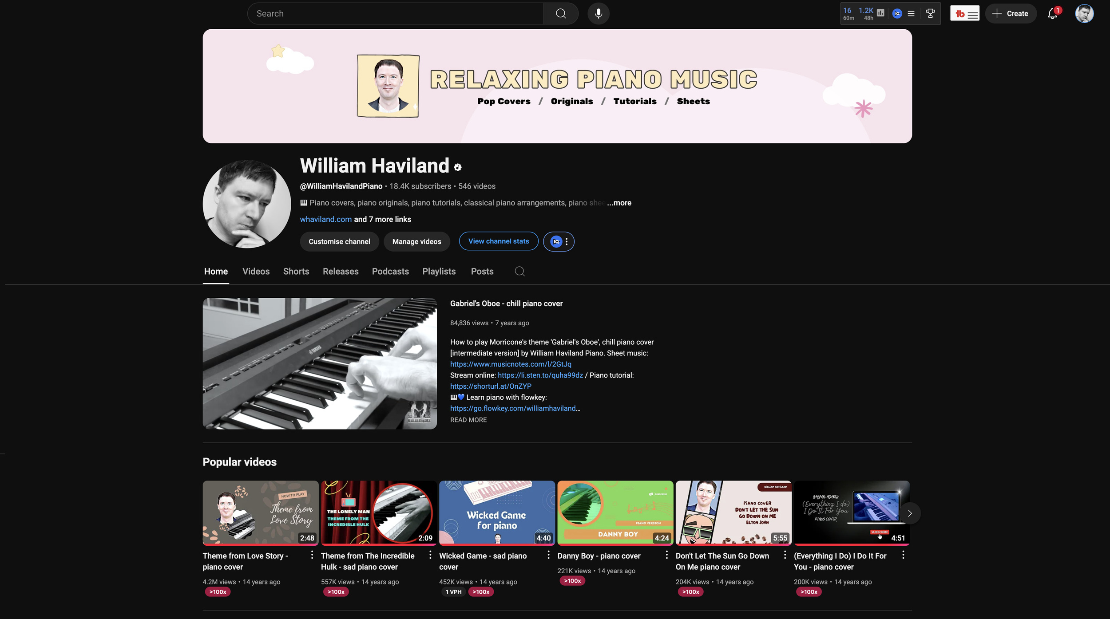
Task: Click the 1.2K 48h vidIQ stat
Action: coord(866,14)
